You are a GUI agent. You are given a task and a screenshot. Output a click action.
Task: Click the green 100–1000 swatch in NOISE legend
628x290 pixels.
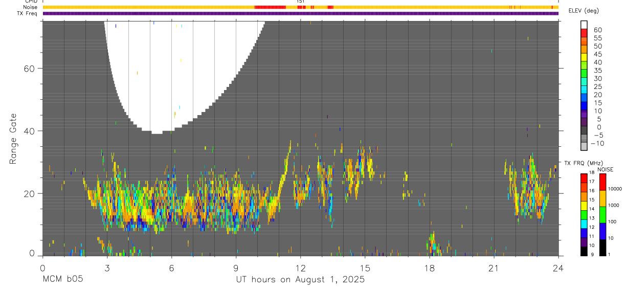[x=603, y=215]
